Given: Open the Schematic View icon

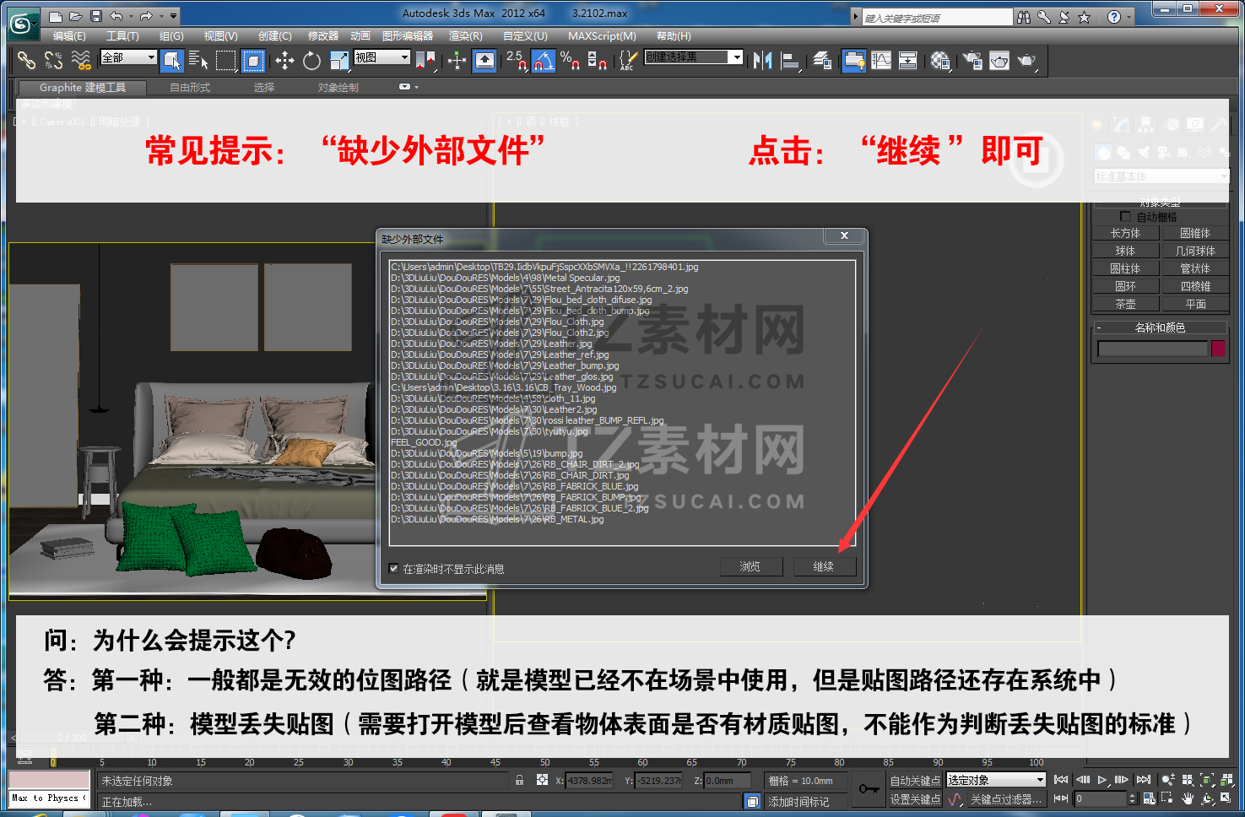Looking at the screenshot, I should tap(908, 60).
